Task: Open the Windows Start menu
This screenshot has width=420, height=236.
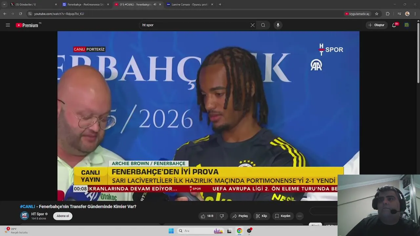Action: pos(171,231)
